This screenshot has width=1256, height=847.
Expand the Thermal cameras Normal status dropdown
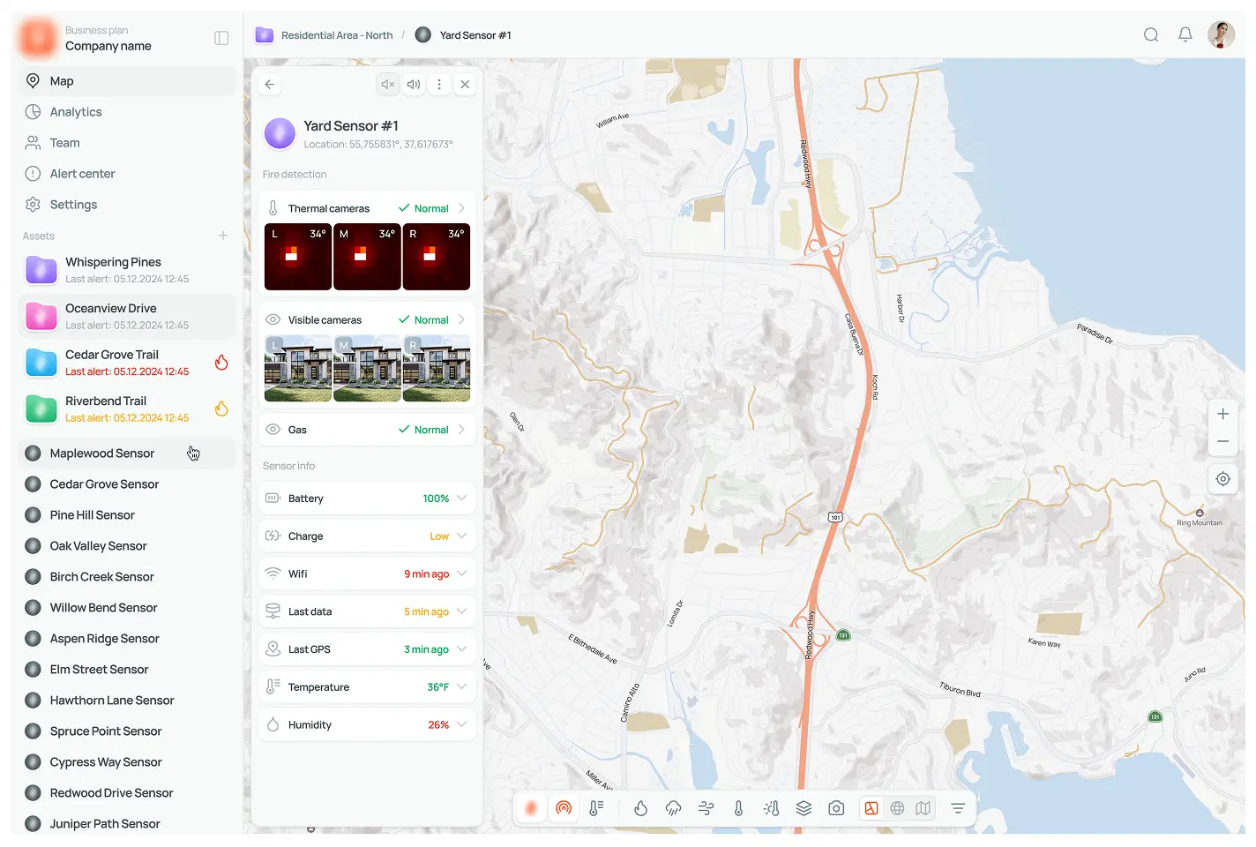[x=461, y=207]
